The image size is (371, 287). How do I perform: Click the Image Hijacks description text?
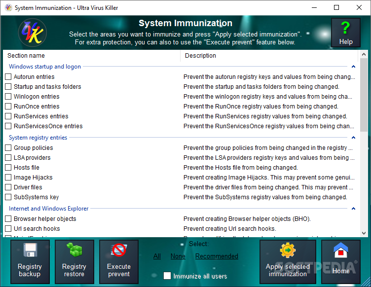coord(269,178)
